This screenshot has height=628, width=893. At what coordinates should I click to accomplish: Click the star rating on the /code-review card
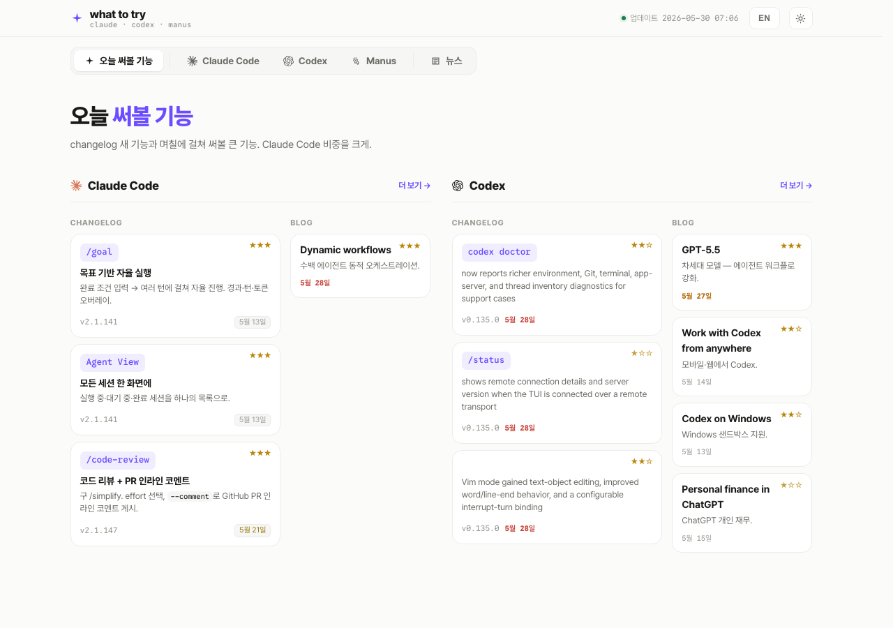(x=260, y=453)
